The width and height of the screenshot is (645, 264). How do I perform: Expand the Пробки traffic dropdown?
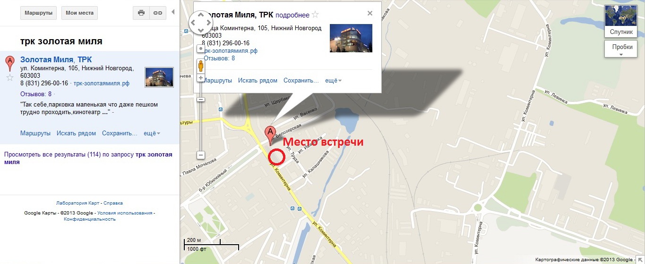pyautogui.click(x=621, y=49)
